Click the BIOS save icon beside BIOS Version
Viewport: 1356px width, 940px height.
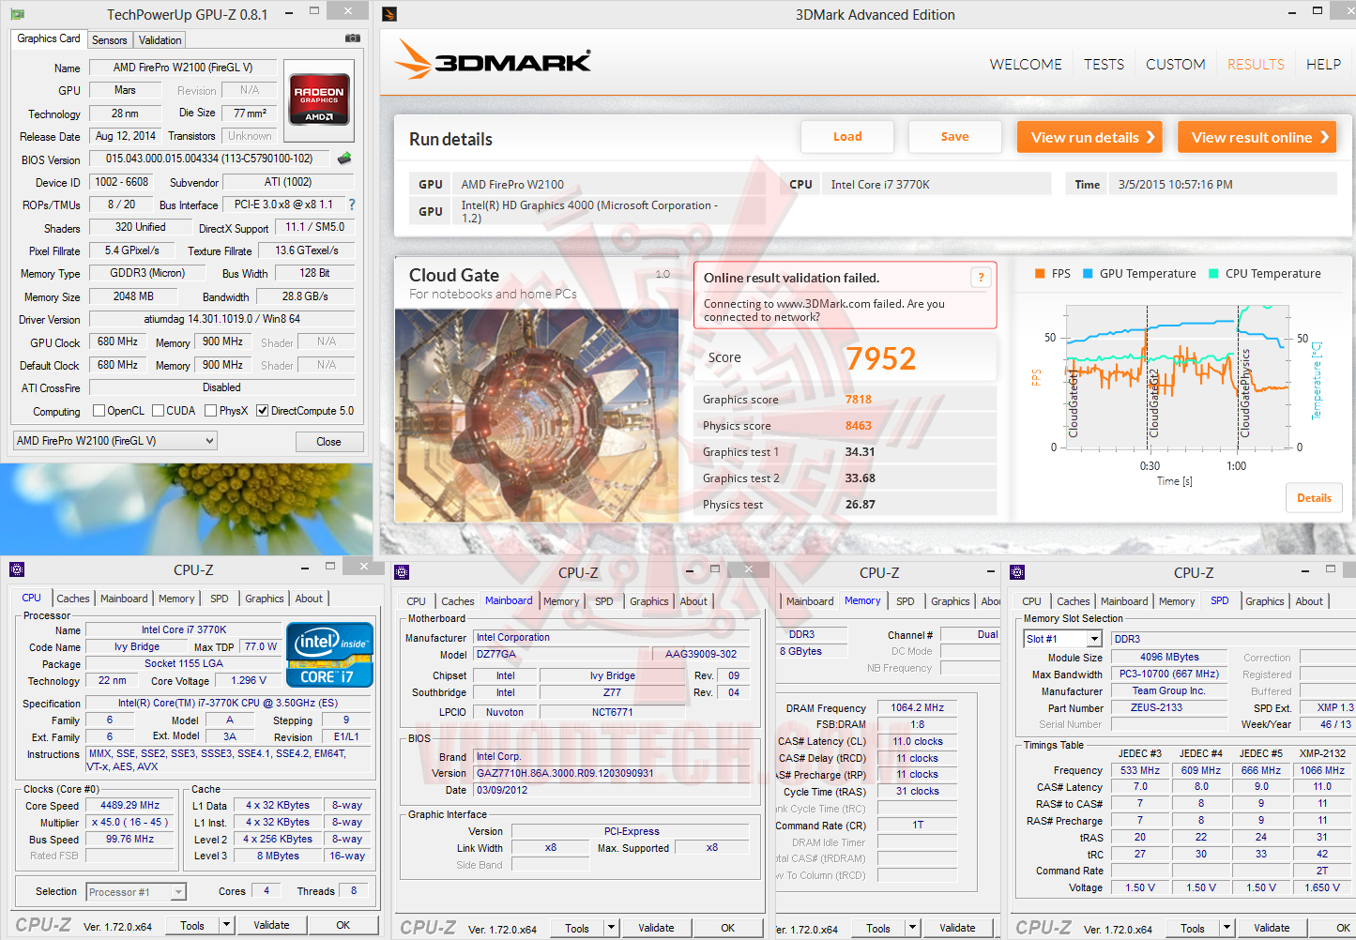tap(343, 159)
